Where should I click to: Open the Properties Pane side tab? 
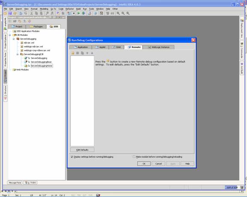pos(5,60)
